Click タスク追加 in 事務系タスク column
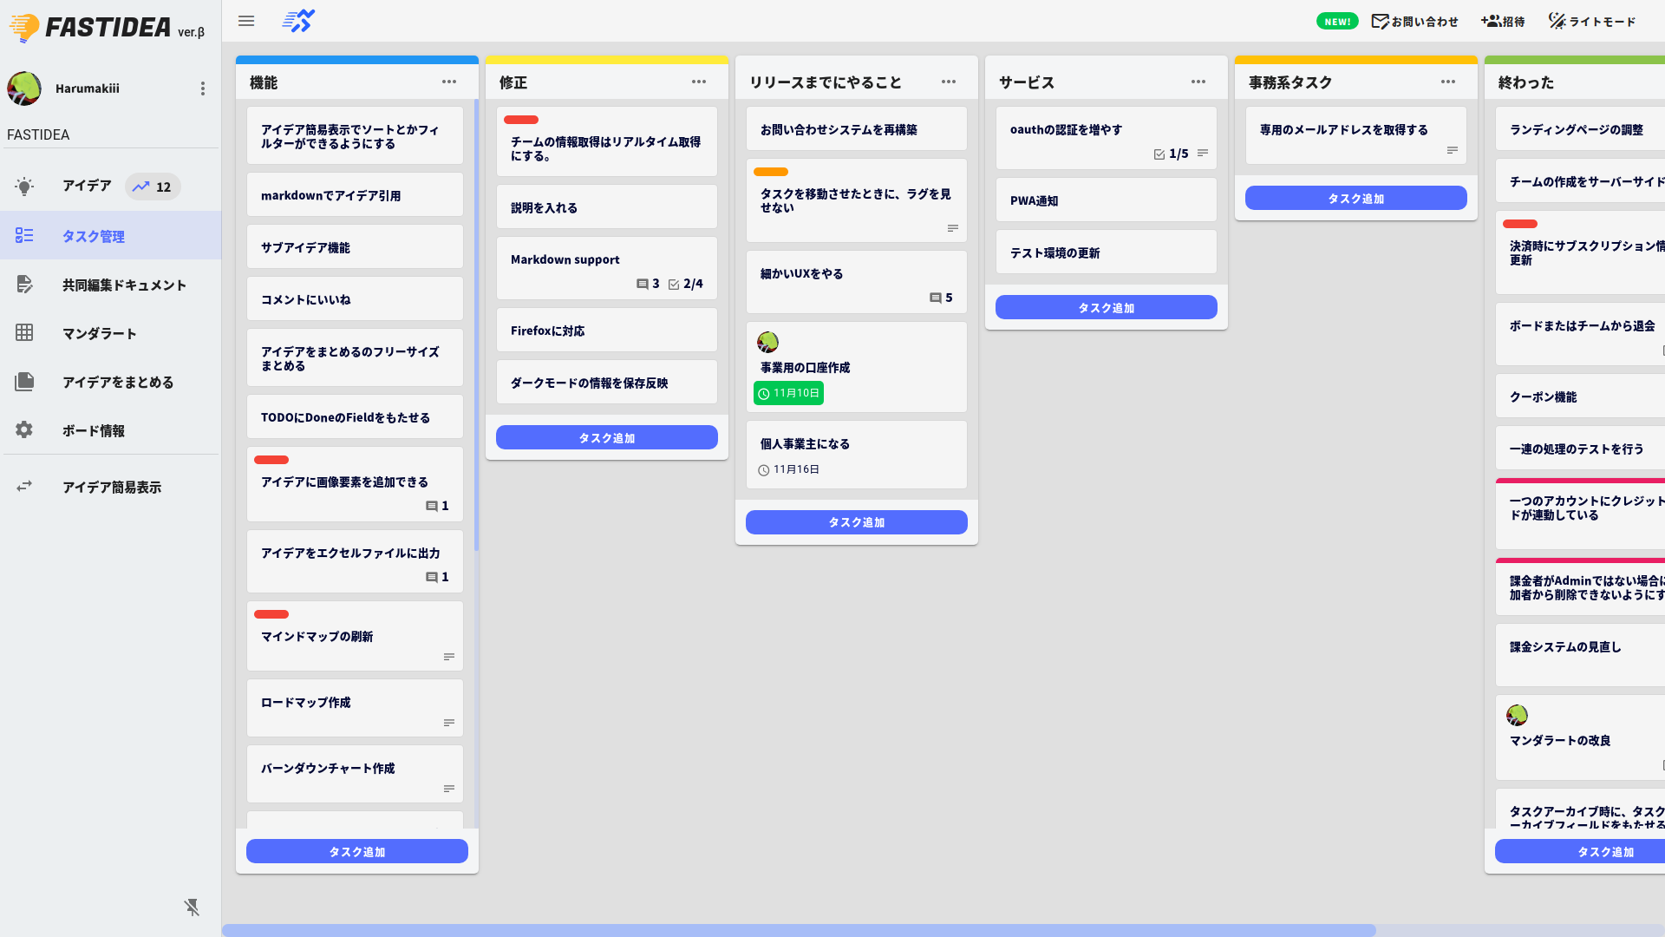 (x=1355, y=199)
